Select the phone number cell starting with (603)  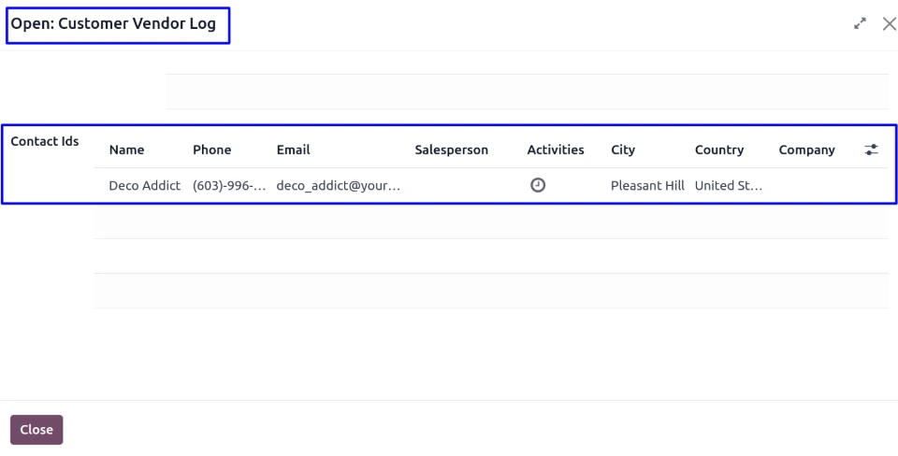tap(229, 185)
